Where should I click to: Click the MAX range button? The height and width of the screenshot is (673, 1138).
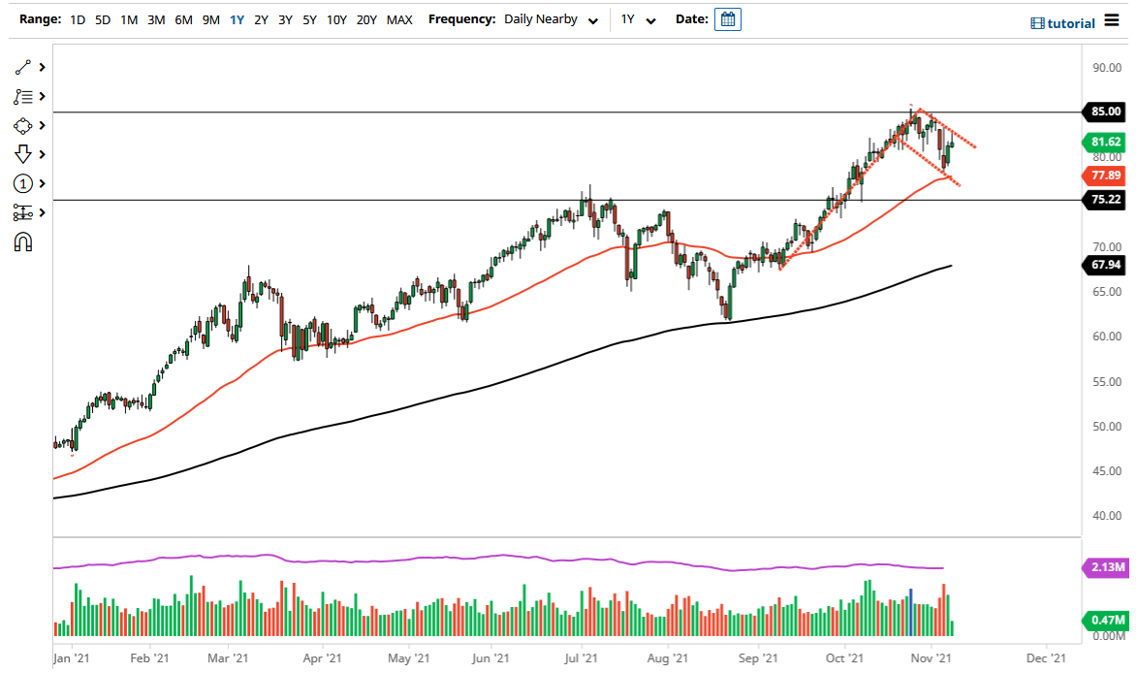pyautogui.click(x=399, y=18)
